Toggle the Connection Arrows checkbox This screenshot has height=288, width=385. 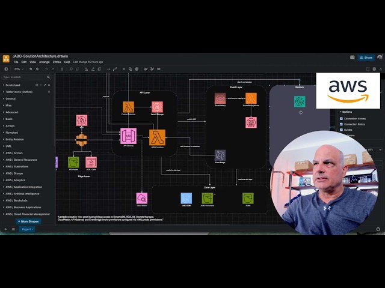341,119
